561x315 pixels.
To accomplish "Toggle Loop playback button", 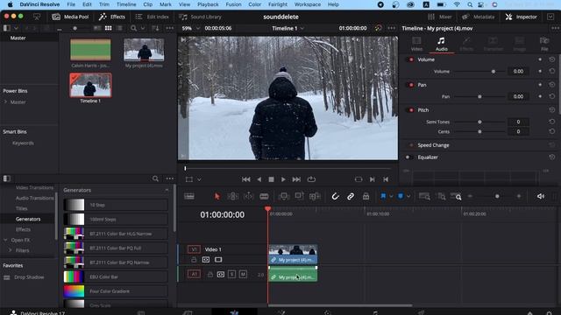I will (x=311, y=179).
